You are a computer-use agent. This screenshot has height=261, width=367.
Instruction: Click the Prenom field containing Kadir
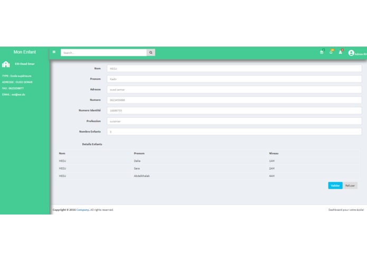234,79
